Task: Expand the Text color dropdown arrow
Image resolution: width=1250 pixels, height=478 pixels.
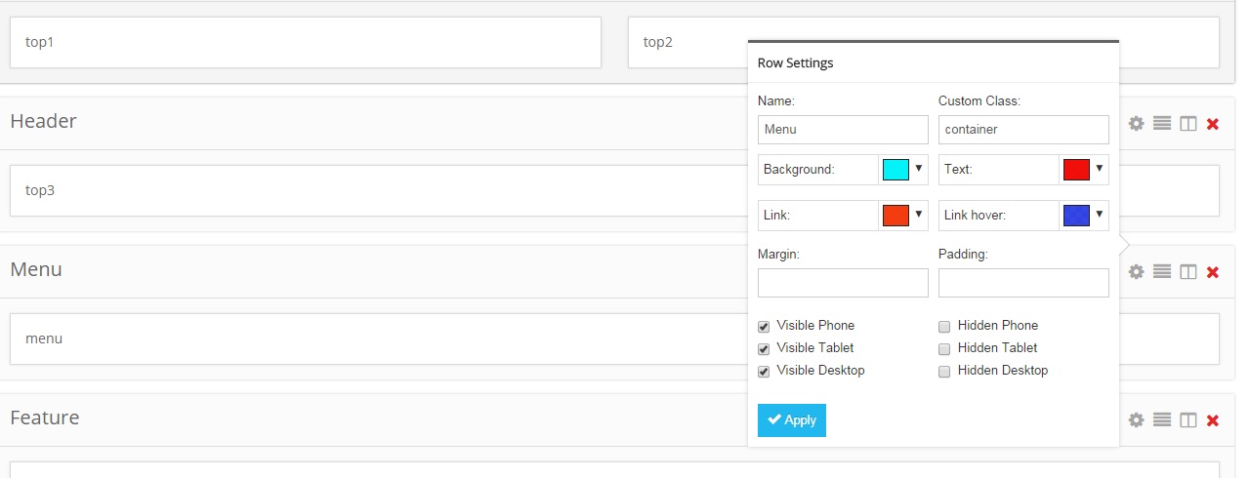Action: pos(1100,169)
